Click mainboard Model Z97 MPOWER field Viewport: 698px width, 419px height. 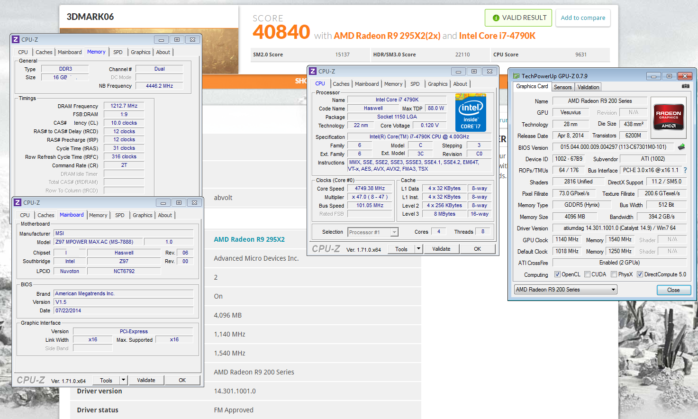(x=98, y=242)
